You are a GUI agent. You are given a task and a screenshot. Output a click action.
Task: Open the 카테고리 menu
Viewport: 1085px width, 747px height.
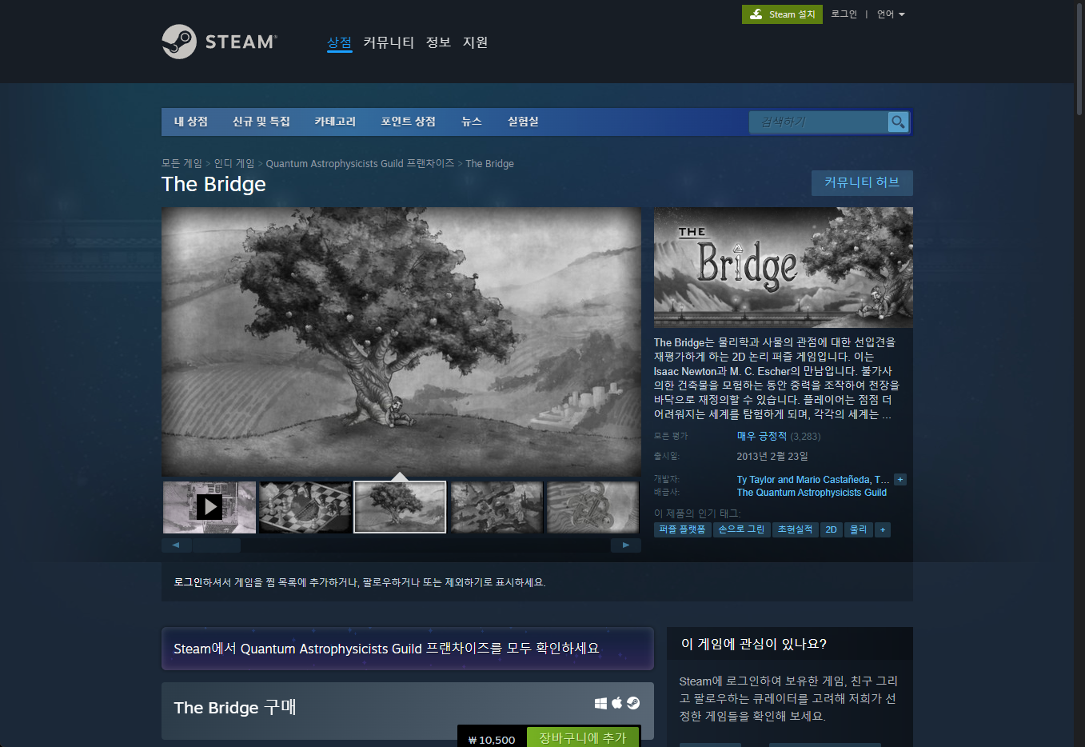(x=335, y=122)
